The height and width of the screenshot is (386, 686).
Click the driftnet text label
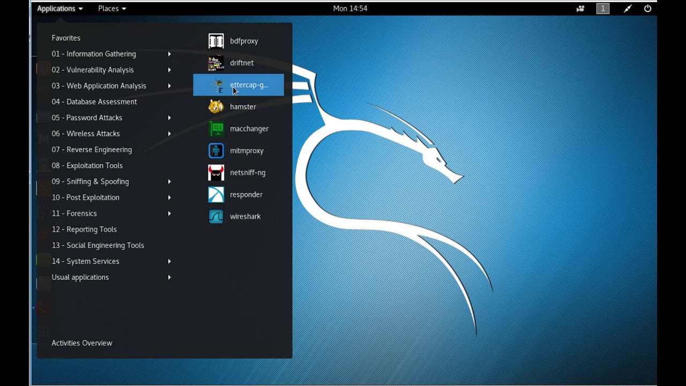[x=242, y=63]
